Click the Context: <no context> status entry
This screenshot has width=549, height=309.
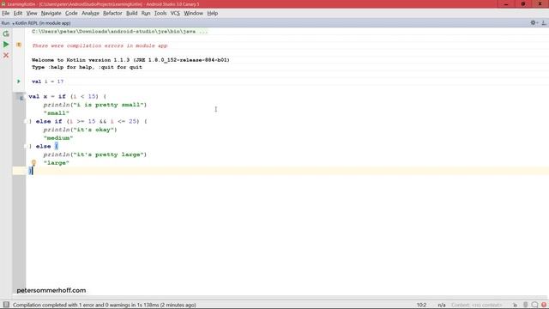(477, 306)
